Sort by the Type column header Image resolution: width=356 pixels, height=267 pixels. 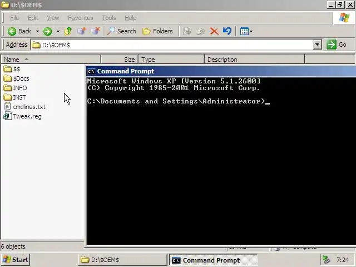(x=171, y=60)
